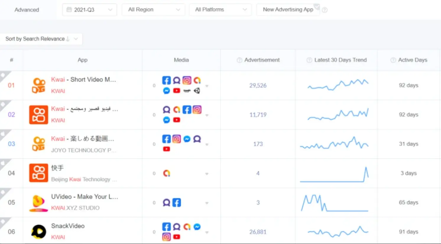Click Unity icon in Kwai Short Video row
This screenshot has height=244, width=441.
(197, 91)
